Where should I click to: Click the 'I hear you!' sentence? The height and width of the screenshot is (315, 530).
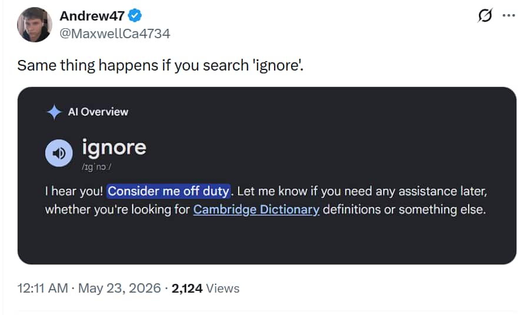pos(74,191)
